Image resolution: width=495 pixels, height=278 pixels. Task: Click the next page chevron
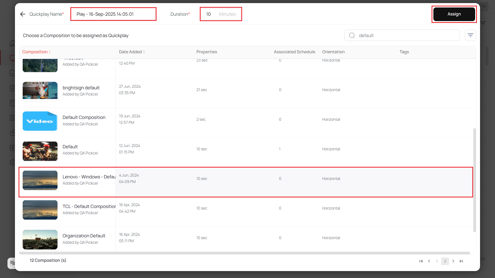(x=453, y=261)
